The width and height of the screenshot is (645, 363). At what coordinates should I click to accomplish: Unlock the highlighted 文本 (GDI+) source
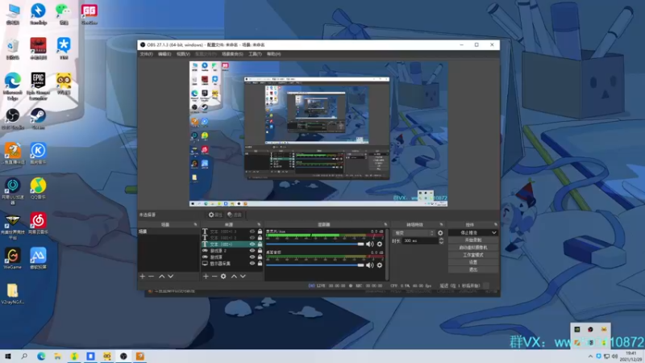(260, 244)
